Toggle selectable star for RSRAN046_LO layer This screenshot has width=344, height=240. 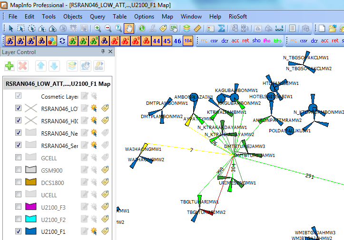(x=94, y=108)
